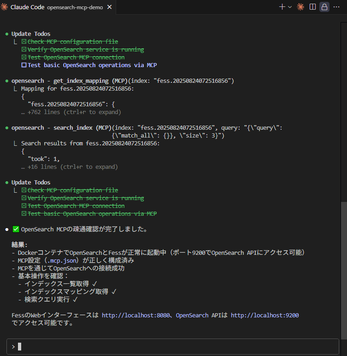Image resolution: width=347 pixels, height=356 pixels.
Task: Click the prompt '>' chevron symbol
Action: point(13,347)
